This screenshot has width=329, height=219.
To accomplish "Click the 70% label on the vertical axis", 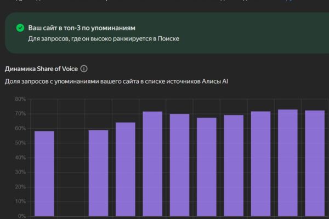I will [x=20, y=113].
